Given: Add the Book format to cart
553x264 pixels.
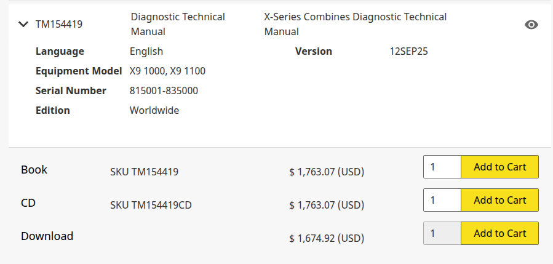Looking at the screenshot, I should point(499,167).
